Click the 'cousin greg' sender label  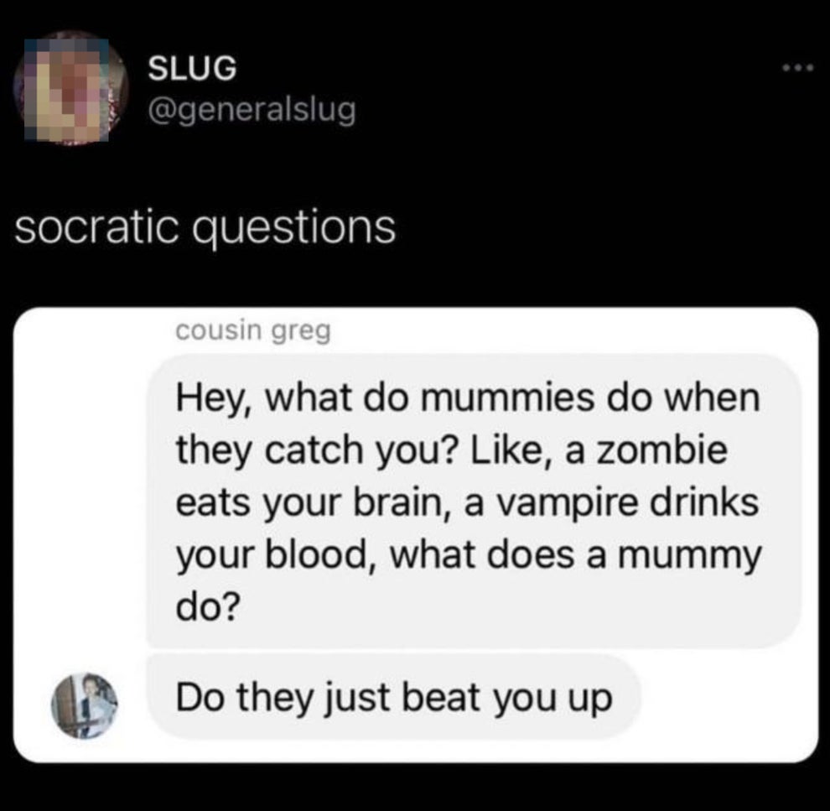click(x=253, y=332)
